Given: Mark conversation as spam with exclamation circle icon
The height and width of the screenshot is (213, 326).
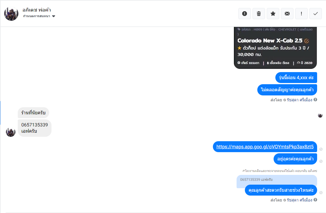Looking at the screenshot, I should tap(245, 14).
